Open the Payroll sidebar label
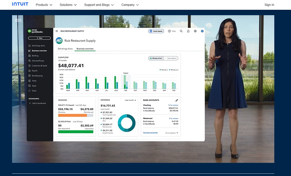Image resolution: width=291 pixels, height=176 pixels. pyautogui.click(x=34, y=71)
